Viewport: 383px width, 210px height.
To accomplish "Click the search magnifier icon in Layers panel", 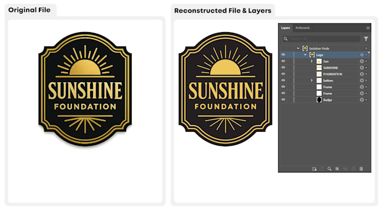I will coord(286,39).
